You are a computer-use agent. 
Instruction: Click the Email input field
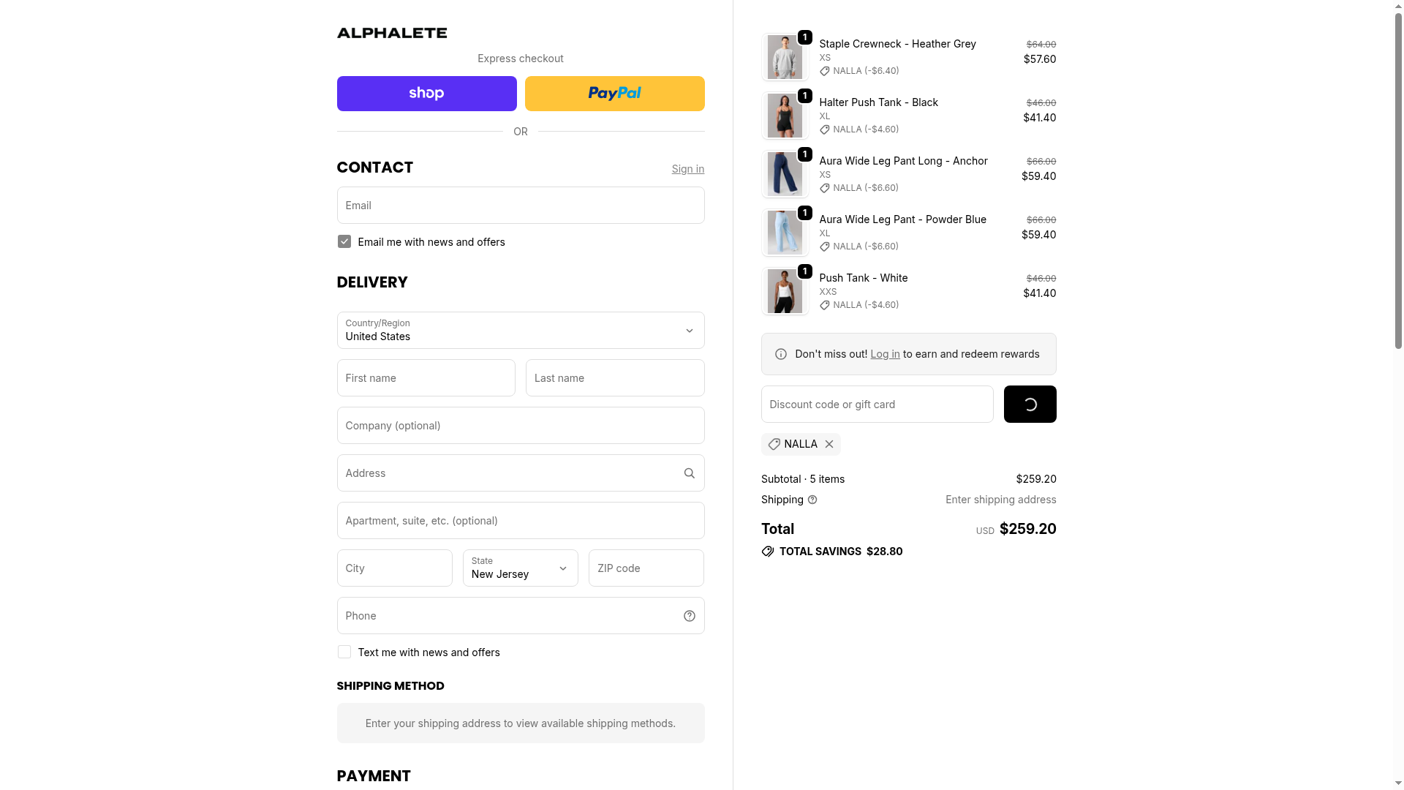click(520, 206)
